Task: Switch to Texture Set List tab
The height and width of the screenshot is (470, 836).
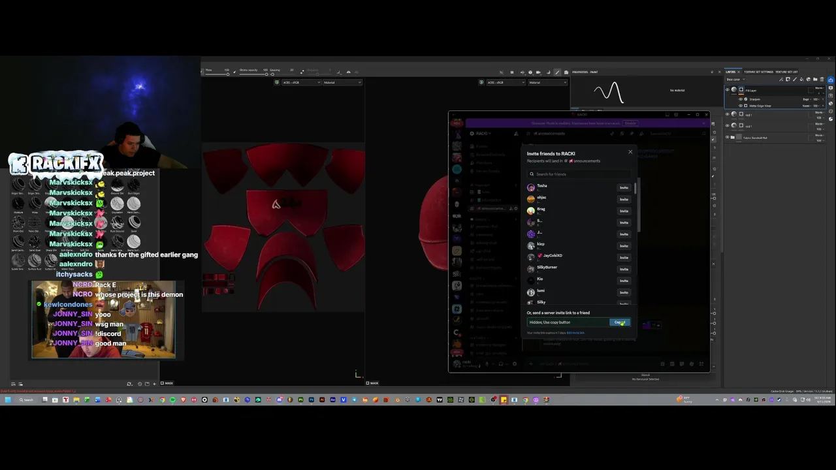Action: click(786, 72)
